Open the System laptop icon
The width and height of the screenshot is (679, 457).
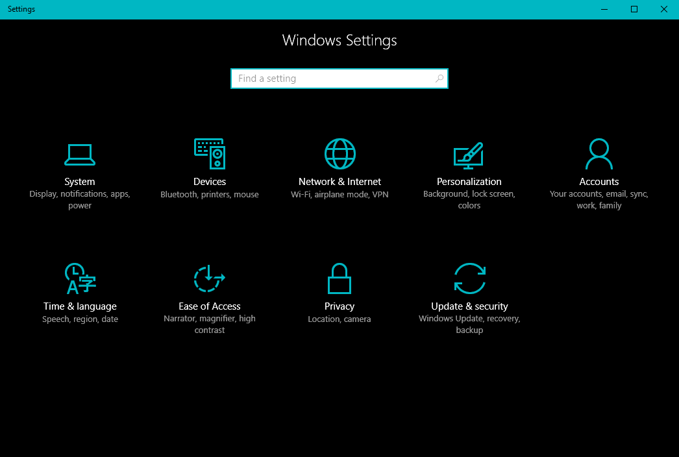pyautogui.click(x=80, y=154)
